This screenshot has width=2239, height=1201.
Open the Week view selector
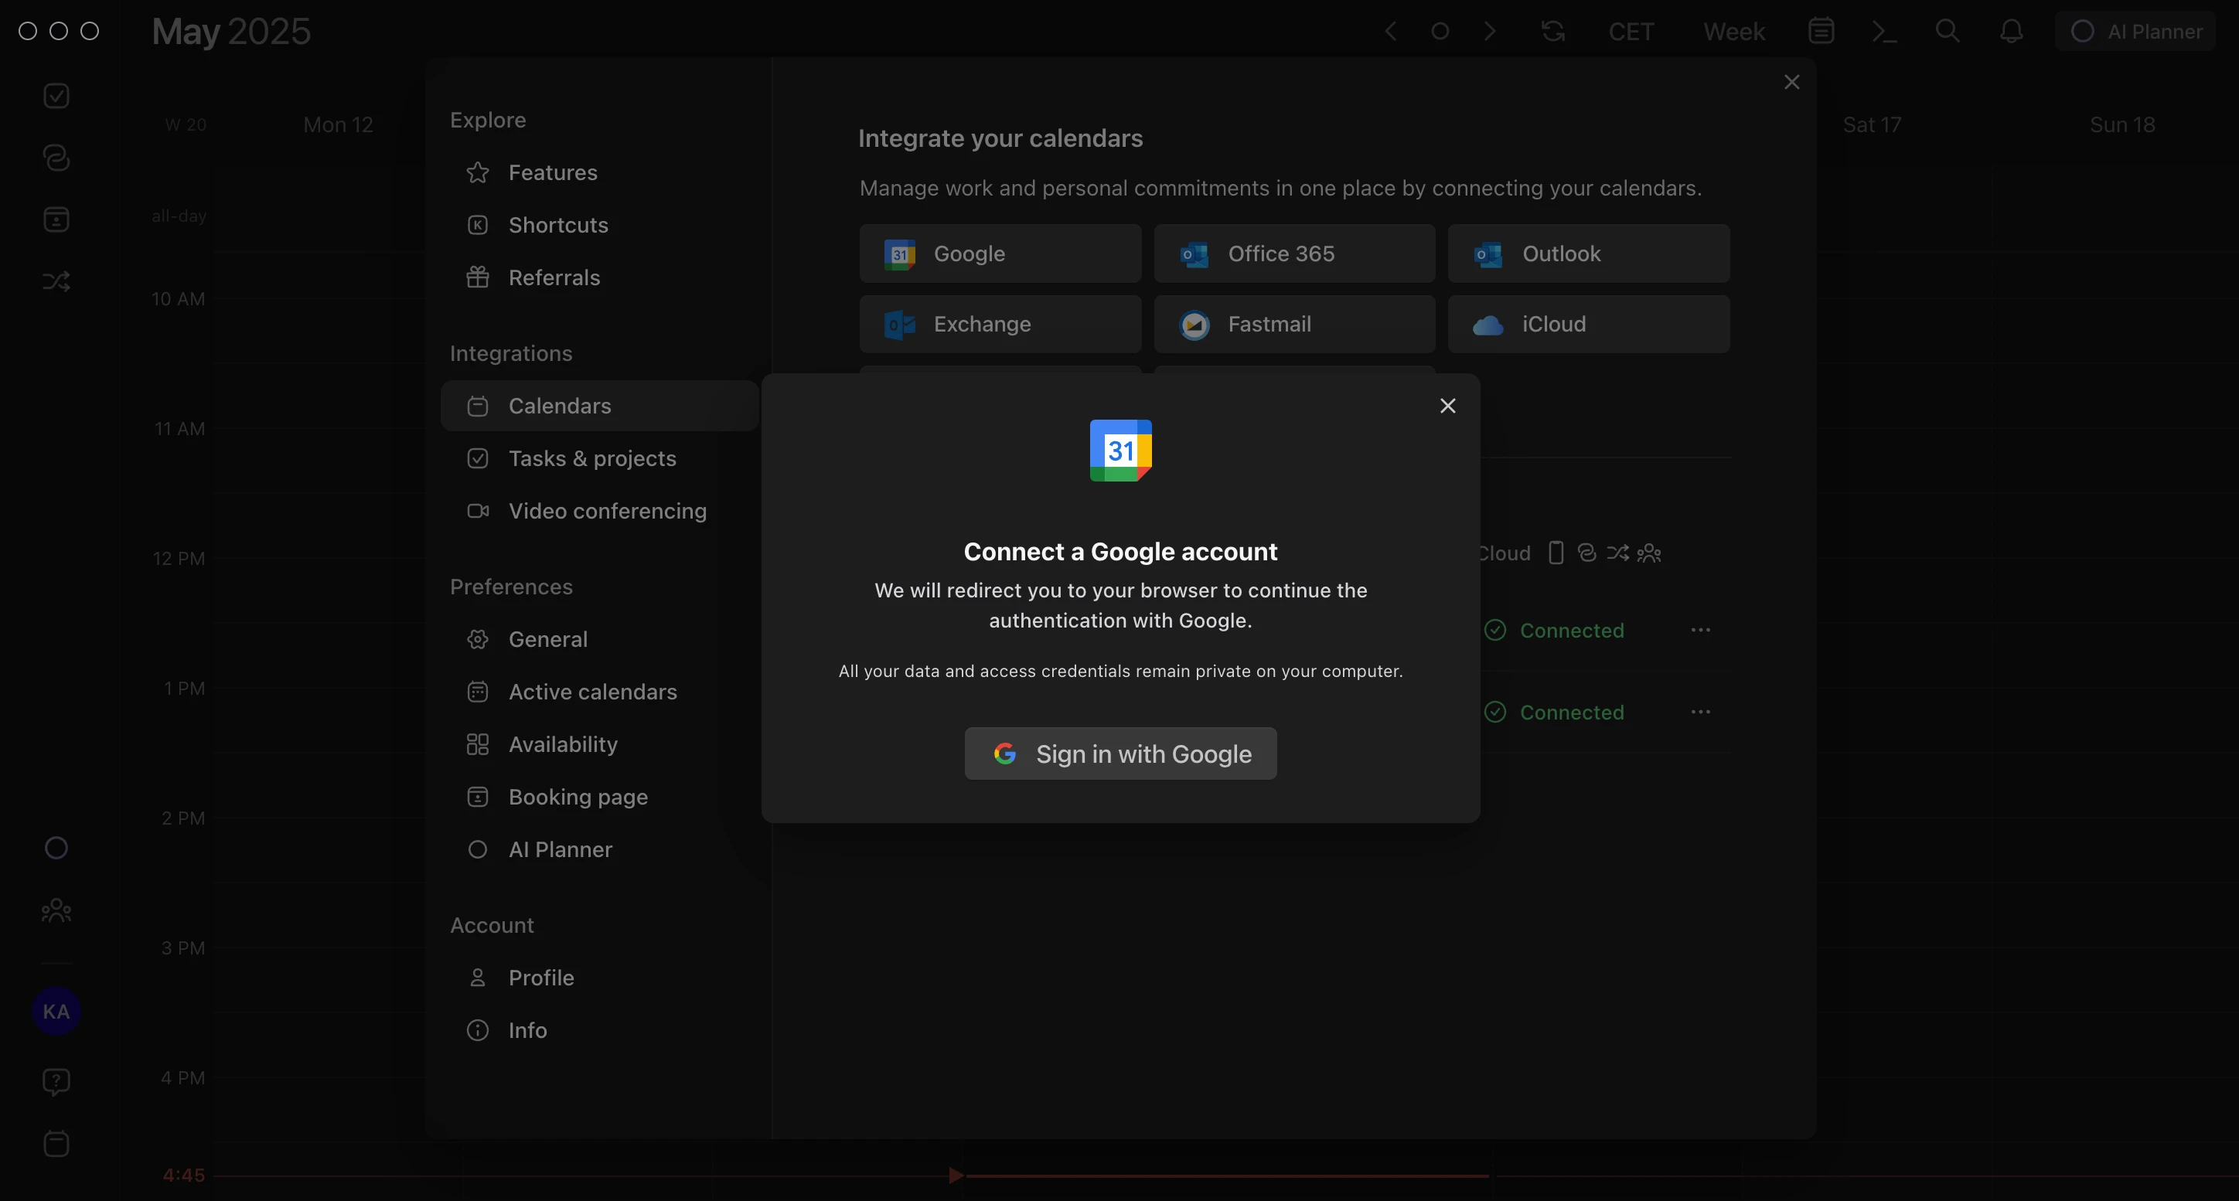pyautogui.click(x=1734, y=32)
